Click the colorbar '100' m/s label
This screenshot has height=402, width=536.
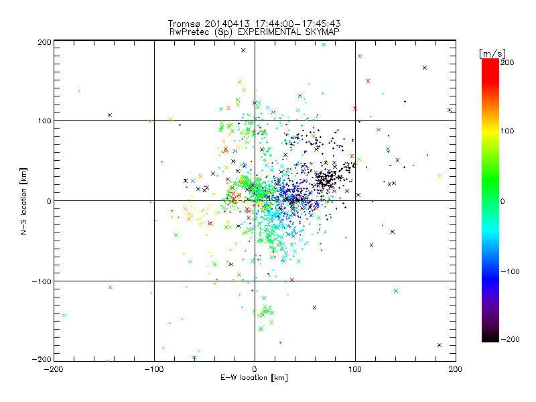(x=507, y=131)
